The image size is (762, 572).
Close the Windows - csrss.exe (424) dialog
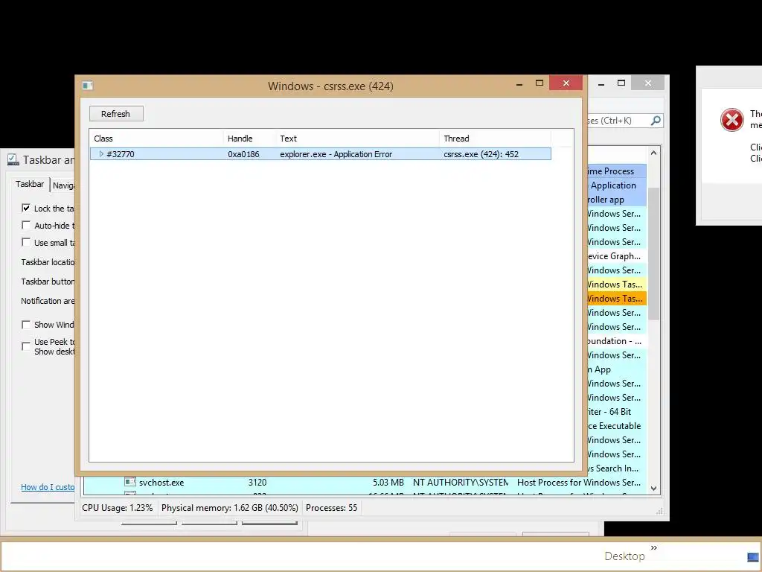coord(566,83)
